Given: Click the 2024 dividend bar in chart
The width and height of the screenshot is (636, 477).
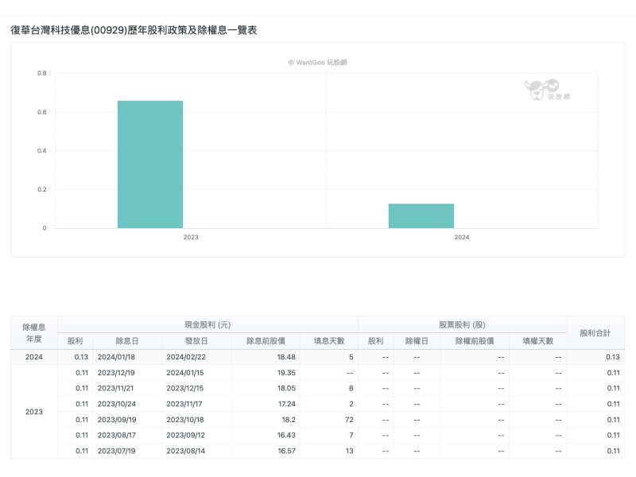Looking at the screenshot, I should point(421,215).
